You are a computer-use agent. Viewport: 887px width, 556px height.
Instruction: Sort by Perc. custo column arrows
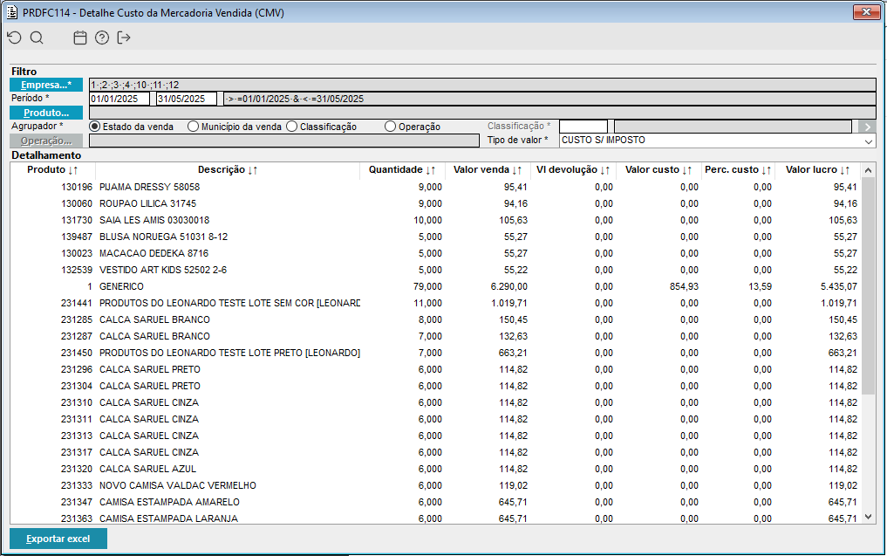766,170
